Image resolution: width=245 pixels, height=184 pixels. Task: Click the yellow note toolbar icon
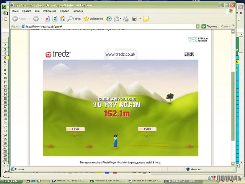coord(145,19)
